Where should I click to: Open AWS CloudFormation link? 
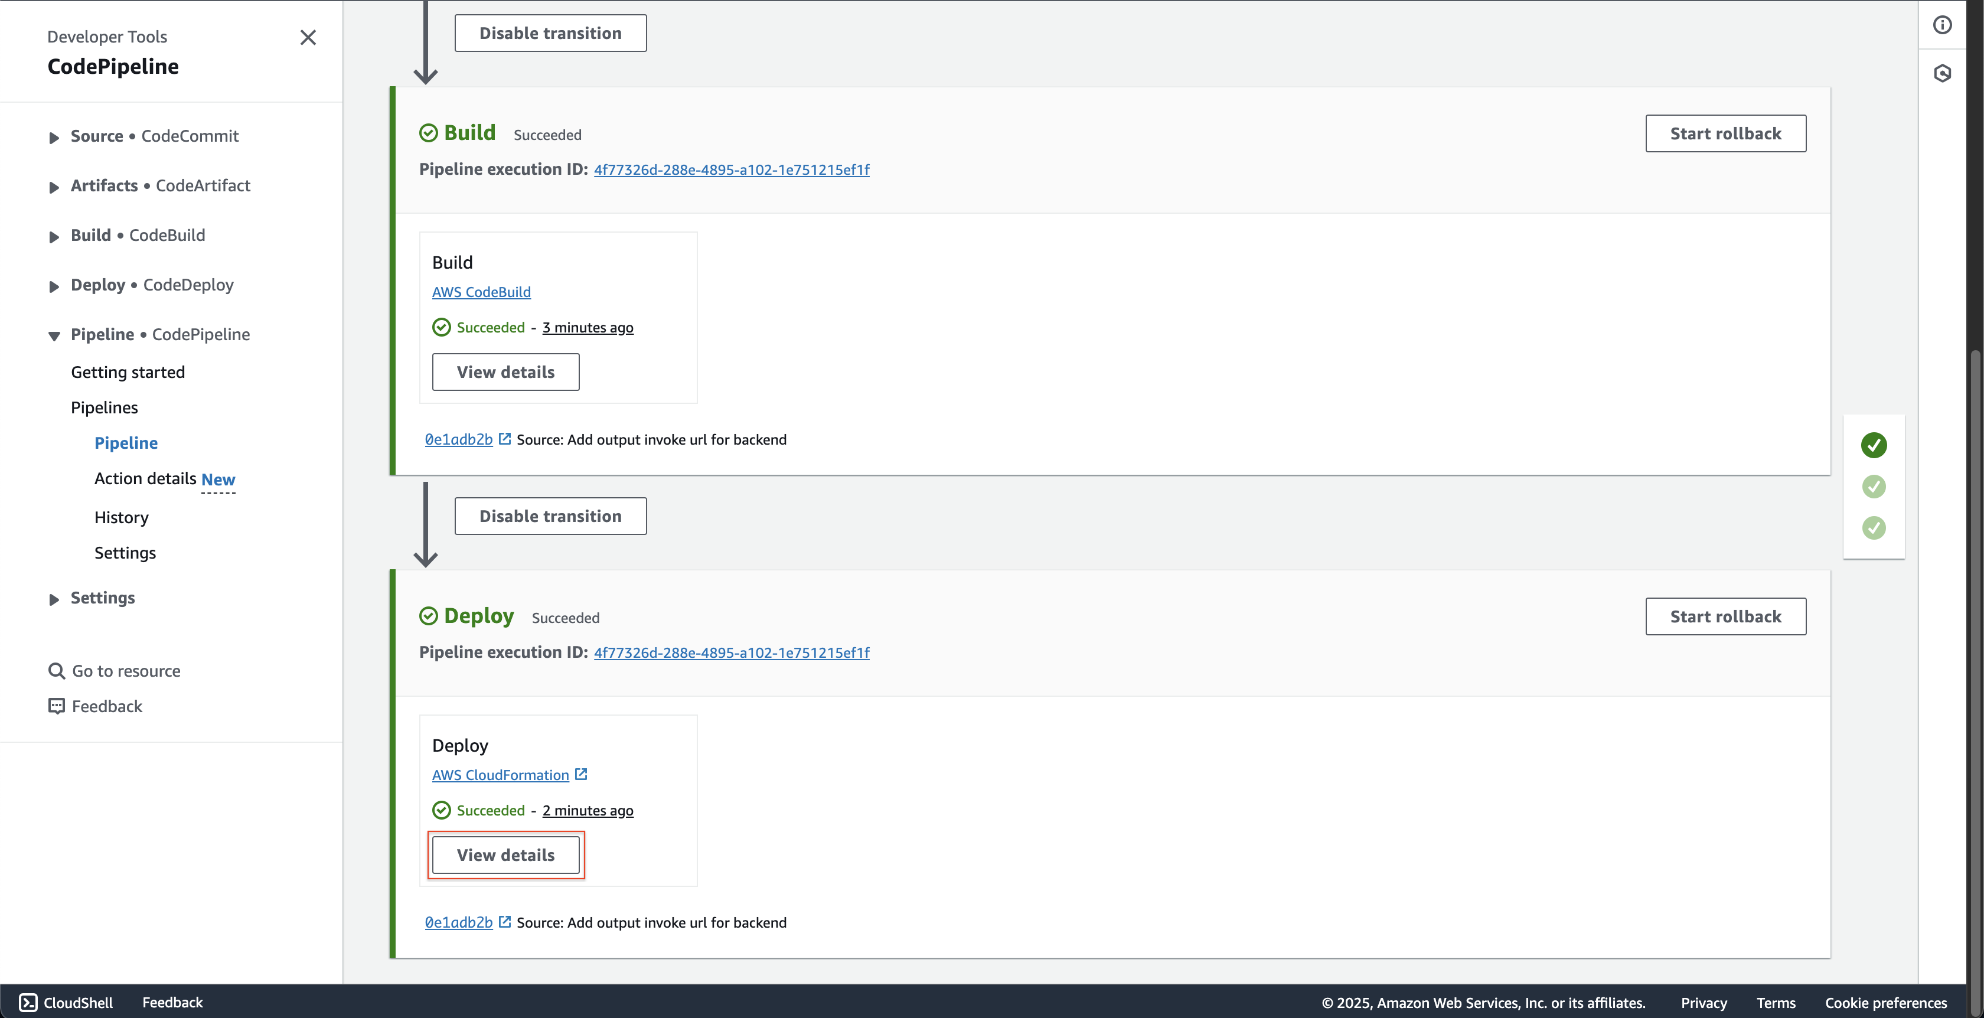(501, 775)
